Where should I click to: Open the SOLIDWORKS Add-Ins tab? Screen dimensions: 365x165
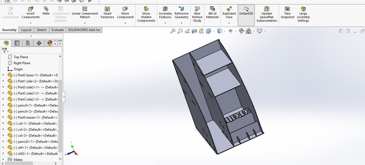[84, 30]
